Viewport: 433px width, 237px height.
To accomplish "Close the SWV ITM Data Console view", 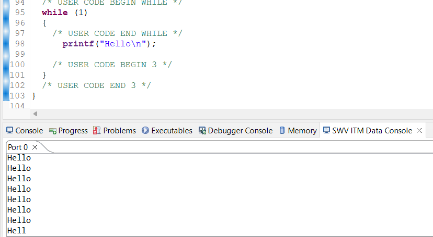I will point(419,131).
